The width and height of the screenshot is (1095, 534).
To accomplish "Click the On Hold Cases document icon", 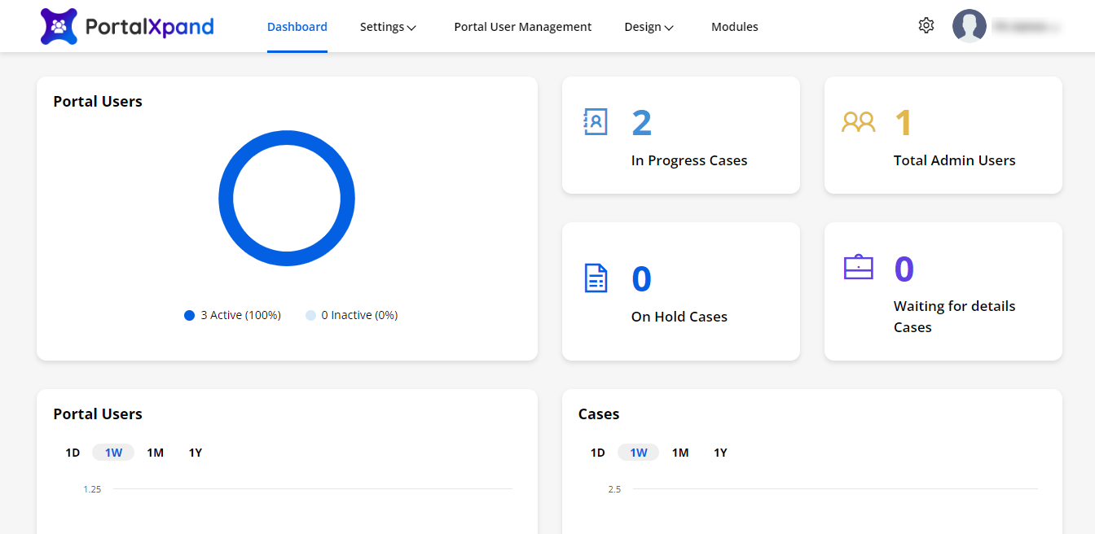I will (x=596, y=278).
